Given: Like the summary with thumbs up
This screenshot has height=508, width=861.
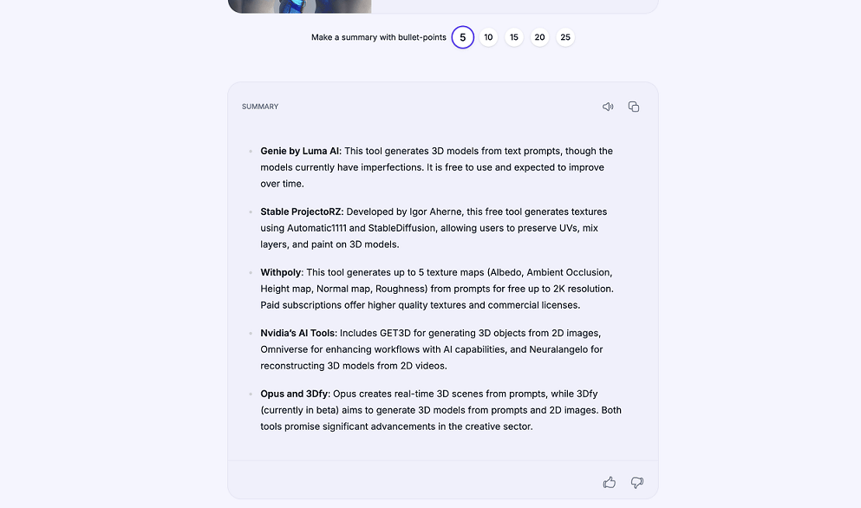Looking at the screenshot, I should (x=610, y=482).
